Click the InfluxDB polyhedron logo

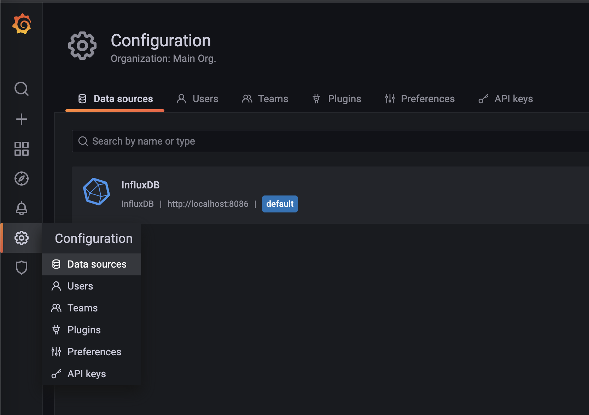[97, 192]
